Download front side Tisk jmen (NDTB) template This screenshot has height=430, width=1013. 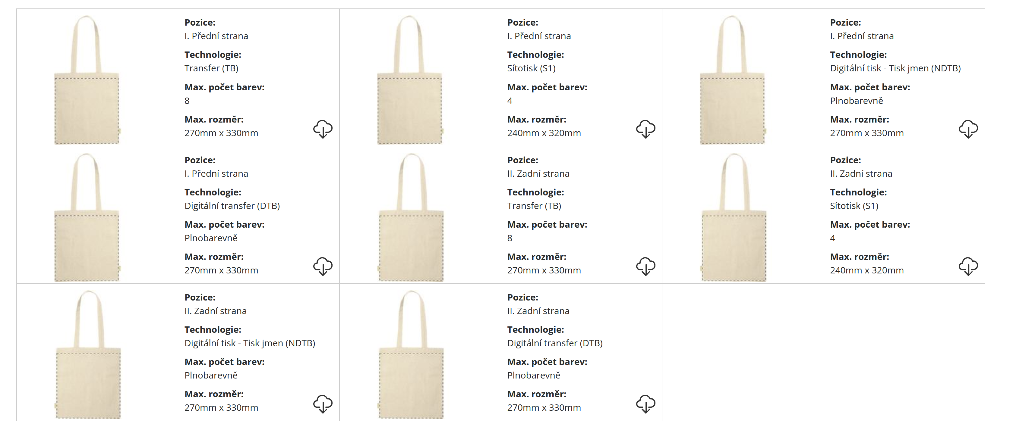click(968, 129)
